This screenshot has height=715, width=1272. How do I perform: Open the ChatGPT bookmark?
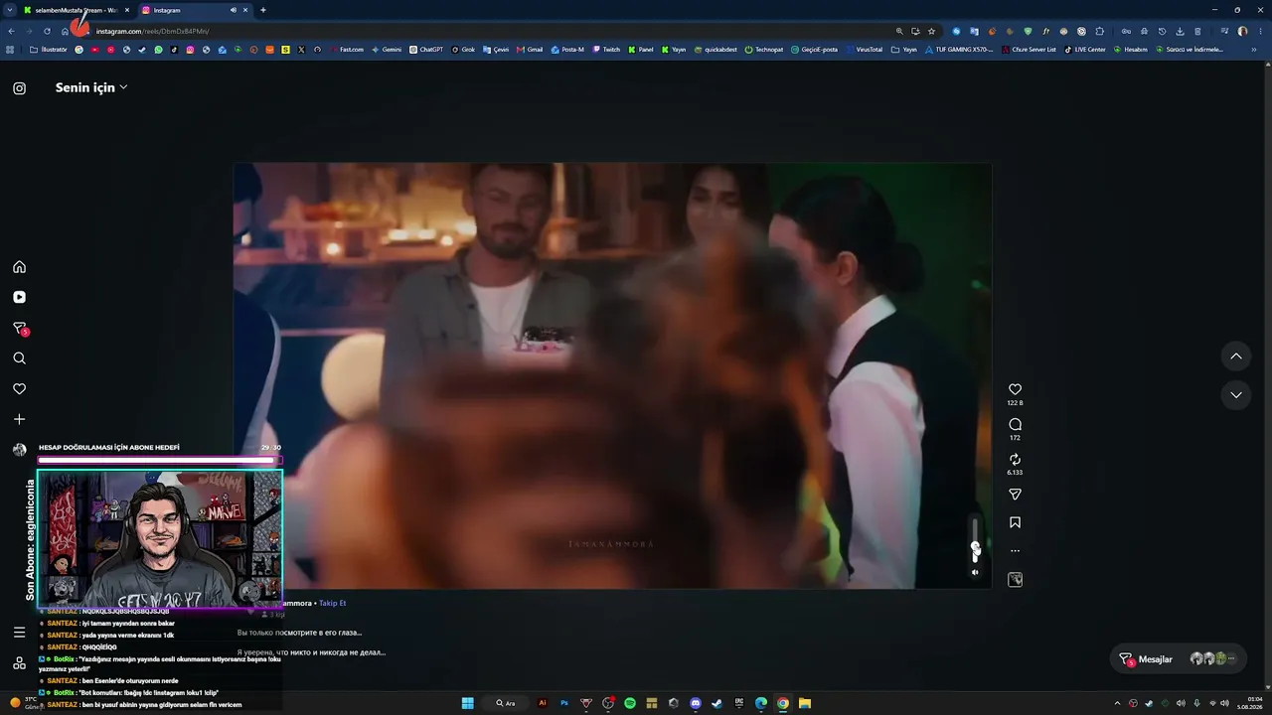(426, 50)
